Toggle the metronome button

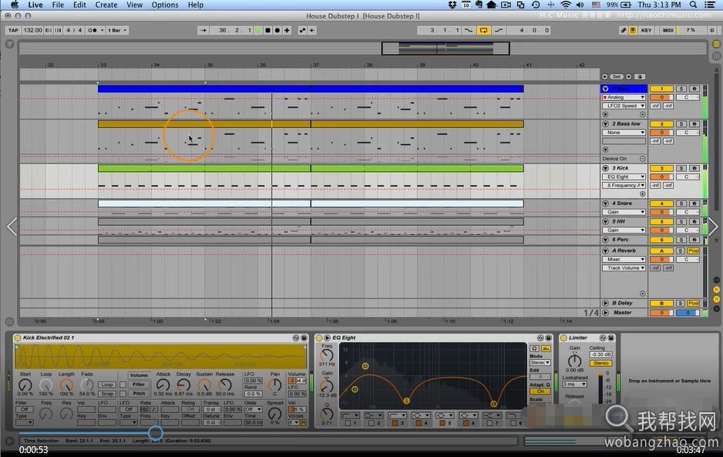click(92, 30)
